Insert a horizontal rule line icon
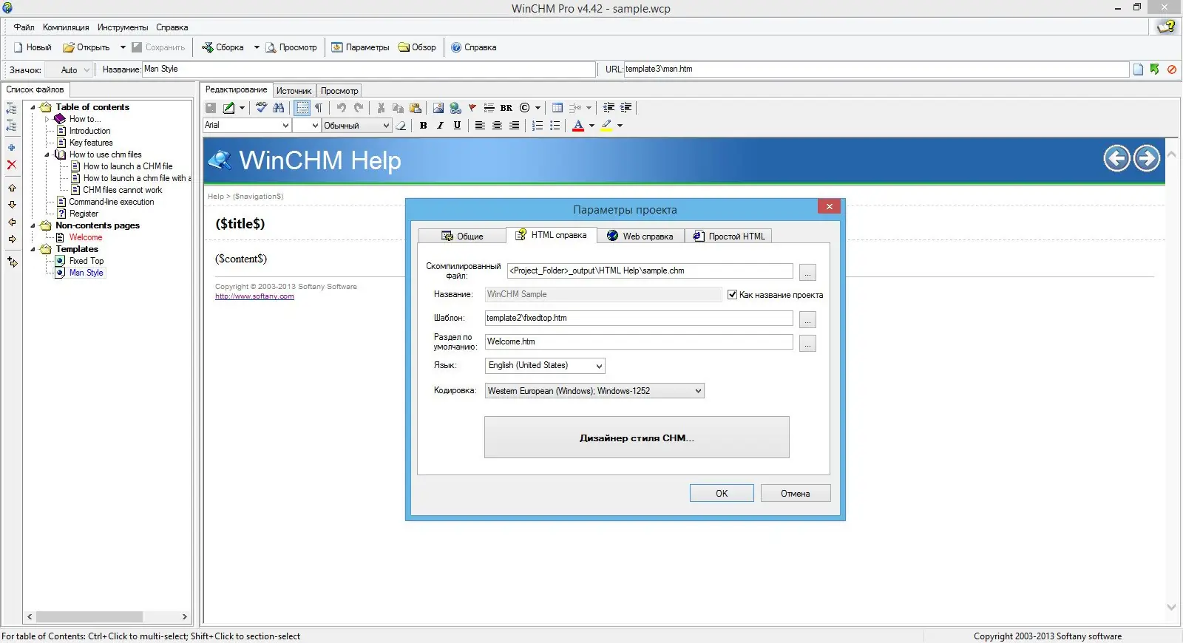The height and width of the screenshot is (643, 1183). [x=489, y=107]
